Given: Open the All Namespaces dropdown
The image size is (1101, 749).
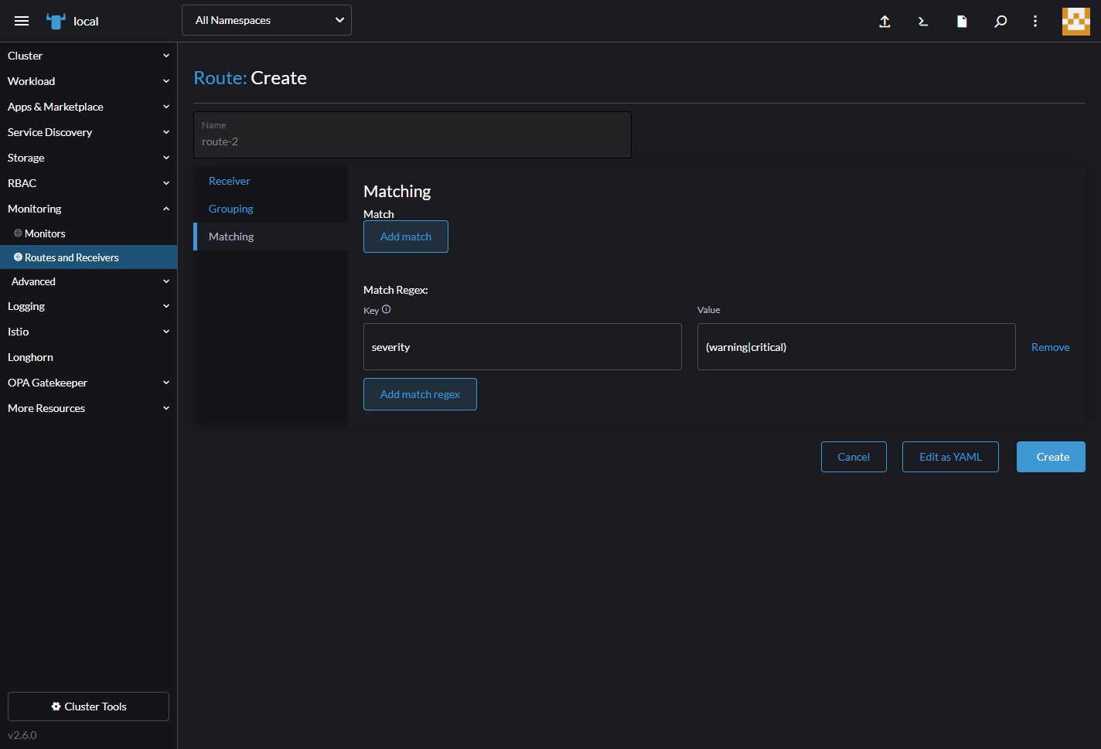Looking at the screenshot, I should pyautogui.click(x=267, y=20).
